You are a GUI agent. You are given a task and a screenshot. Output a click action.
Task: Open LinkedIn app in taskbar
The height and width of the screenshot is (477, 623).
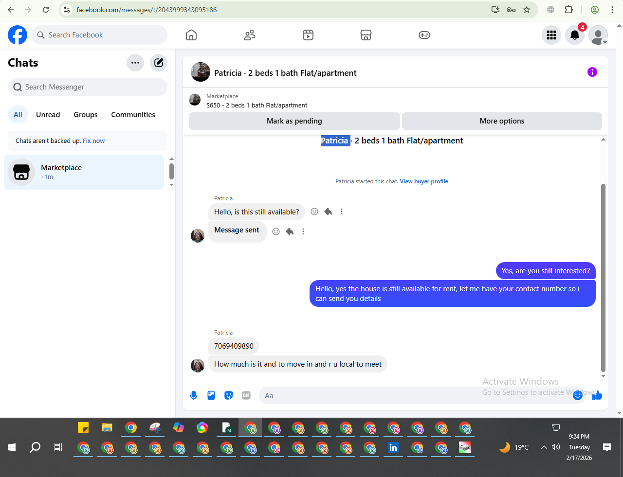[393, 447]
